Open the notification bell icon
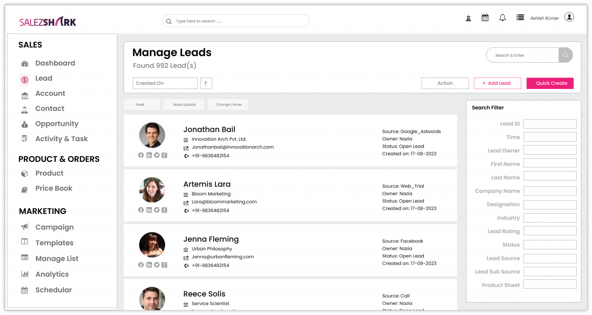This screenshot has height=315, width=592. click(x=502, y=18)
